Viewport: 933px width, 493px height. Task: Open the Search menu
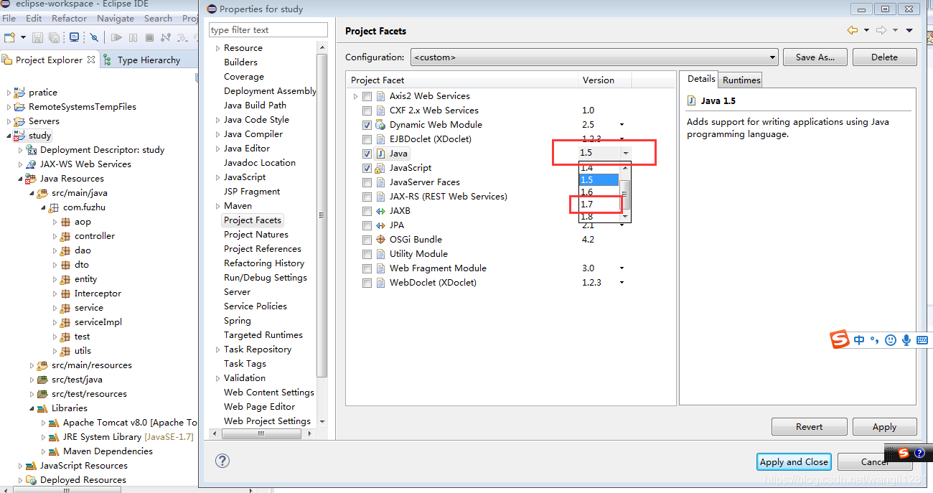click(158, 19)
